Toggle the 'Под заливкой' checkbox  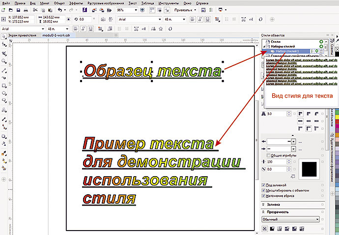coord(264,184)
